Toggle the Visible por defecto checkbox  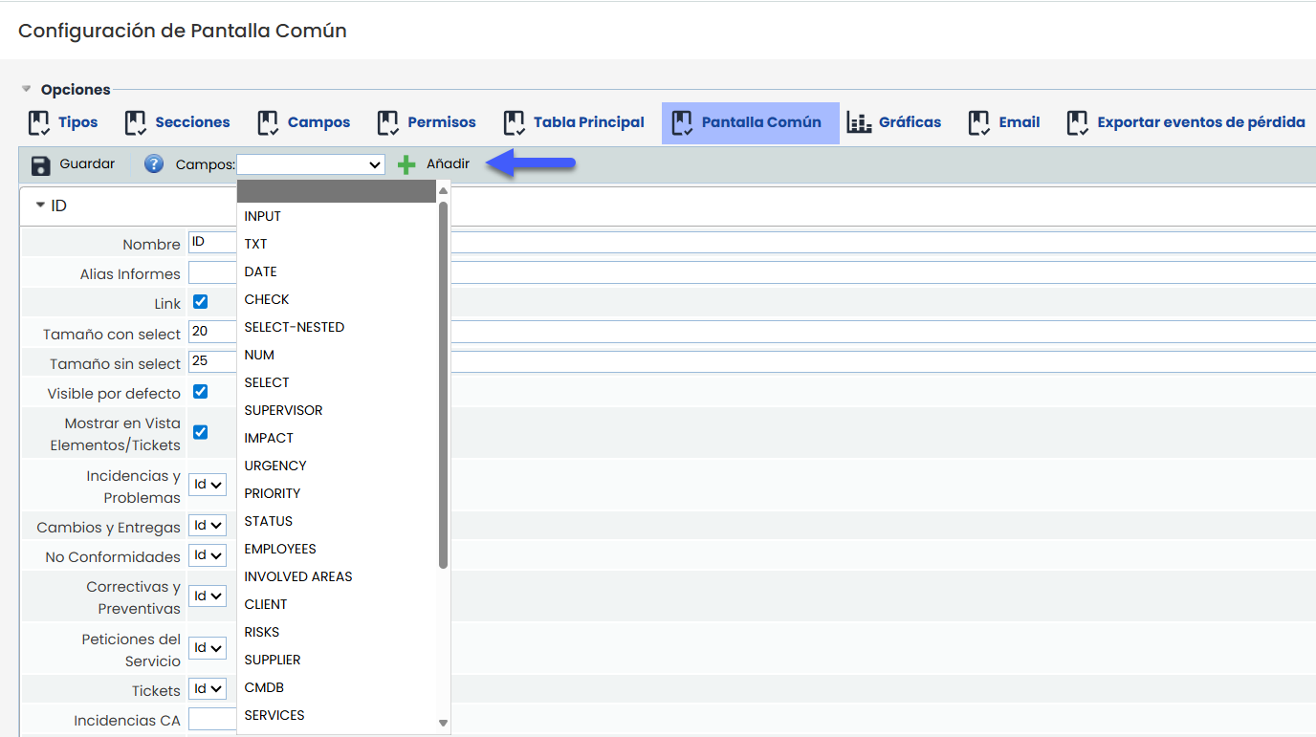(x=201, y=392)
